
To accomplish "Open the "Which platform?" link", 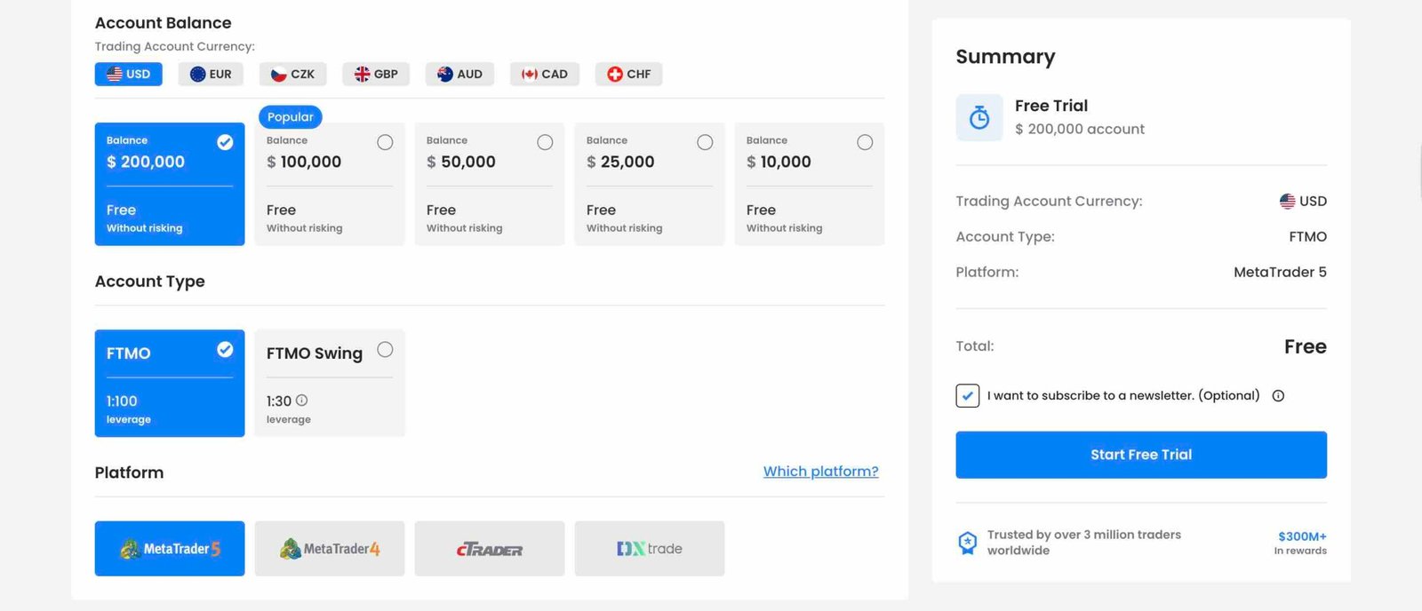I will coord(820,472).
